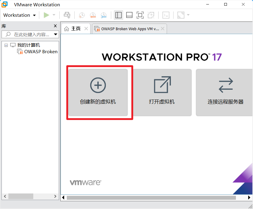Screen dimensions: 253x209
Task: Click main pane scrollbar left arrow
Action: pos(63,197)
